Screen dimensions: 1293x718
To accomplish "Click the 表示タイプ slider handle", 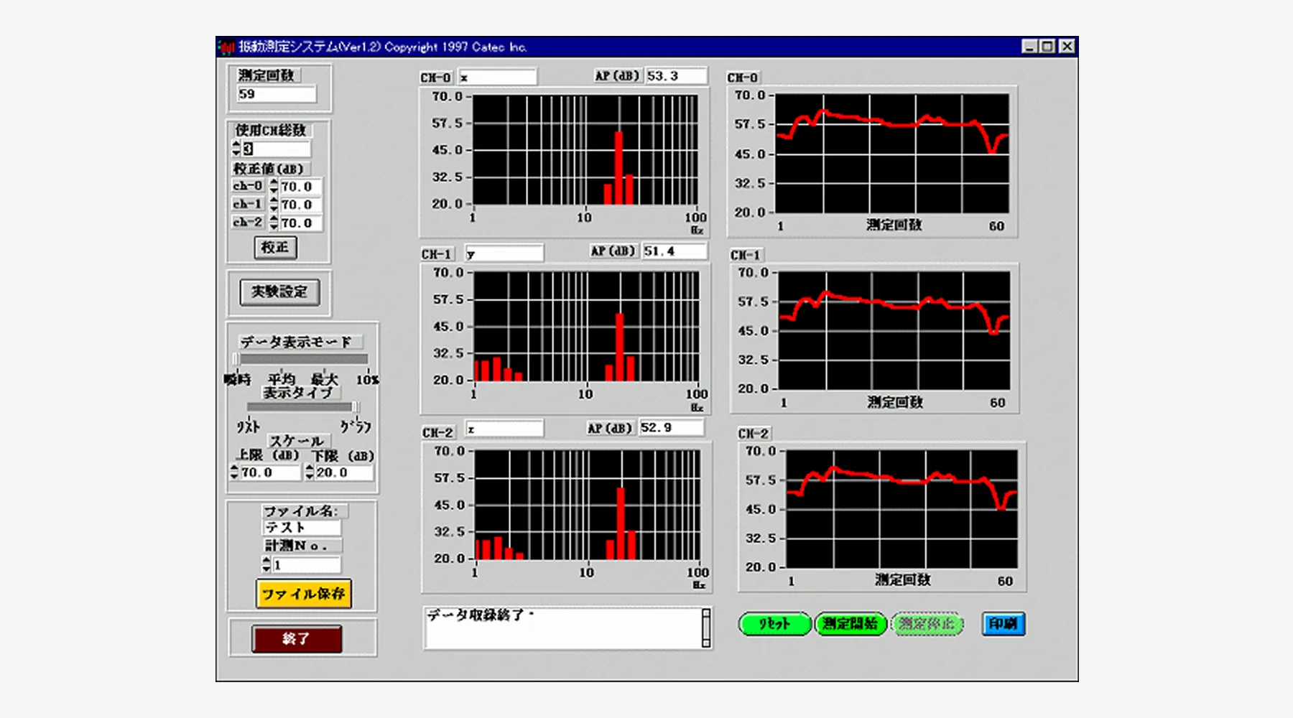I will (x=355, y=407).
